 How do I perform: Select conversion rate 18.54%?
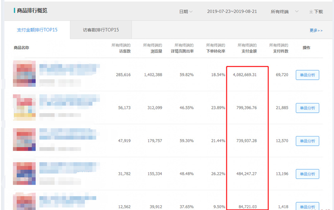click(x=218, y=75)
